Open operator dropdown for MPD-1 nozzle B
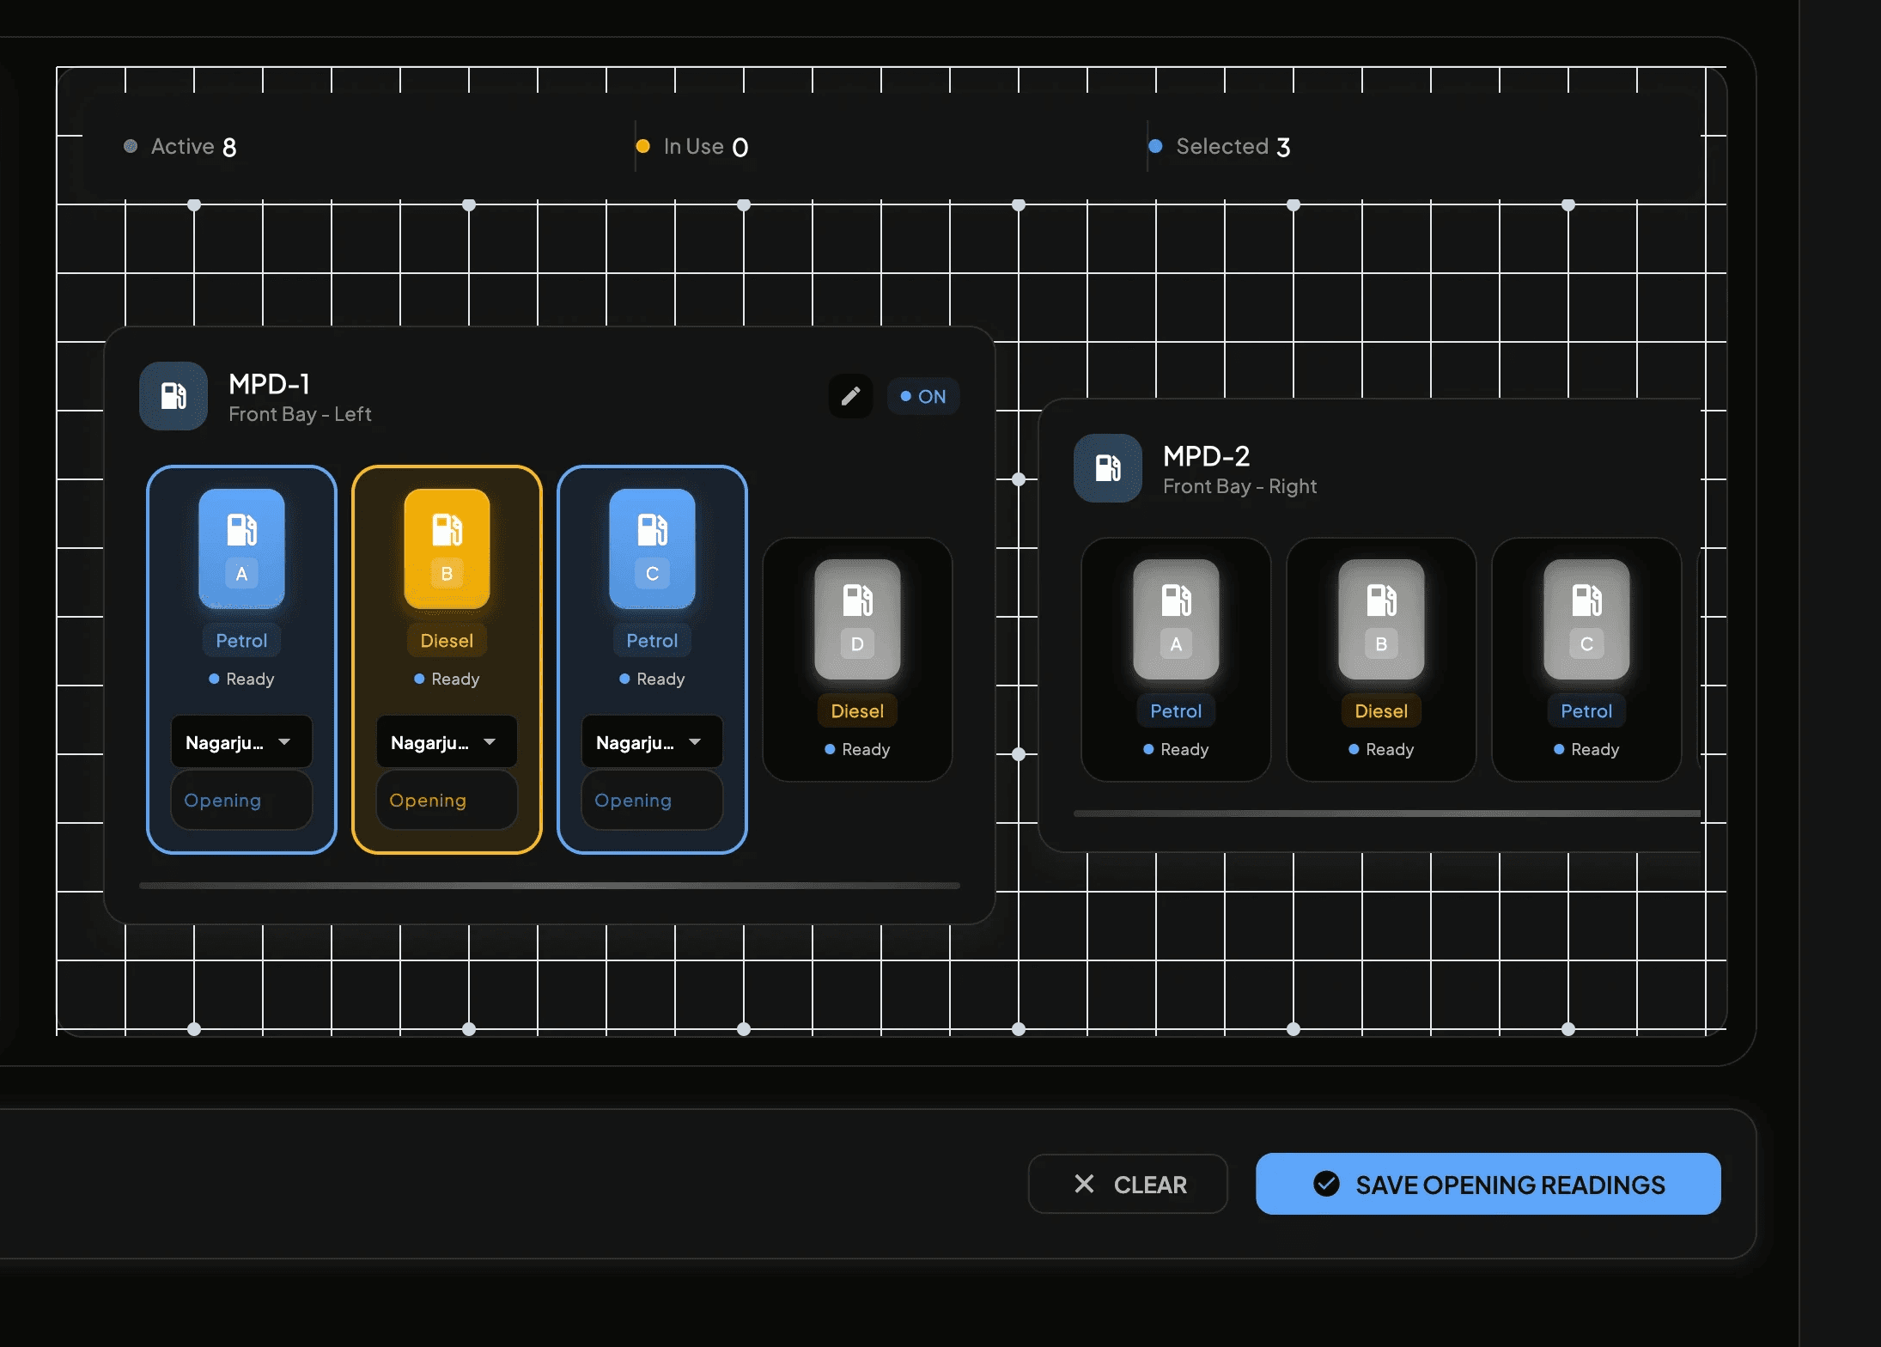Image resolution: width=1881 pixels, height=1347 pixels. 447,742
